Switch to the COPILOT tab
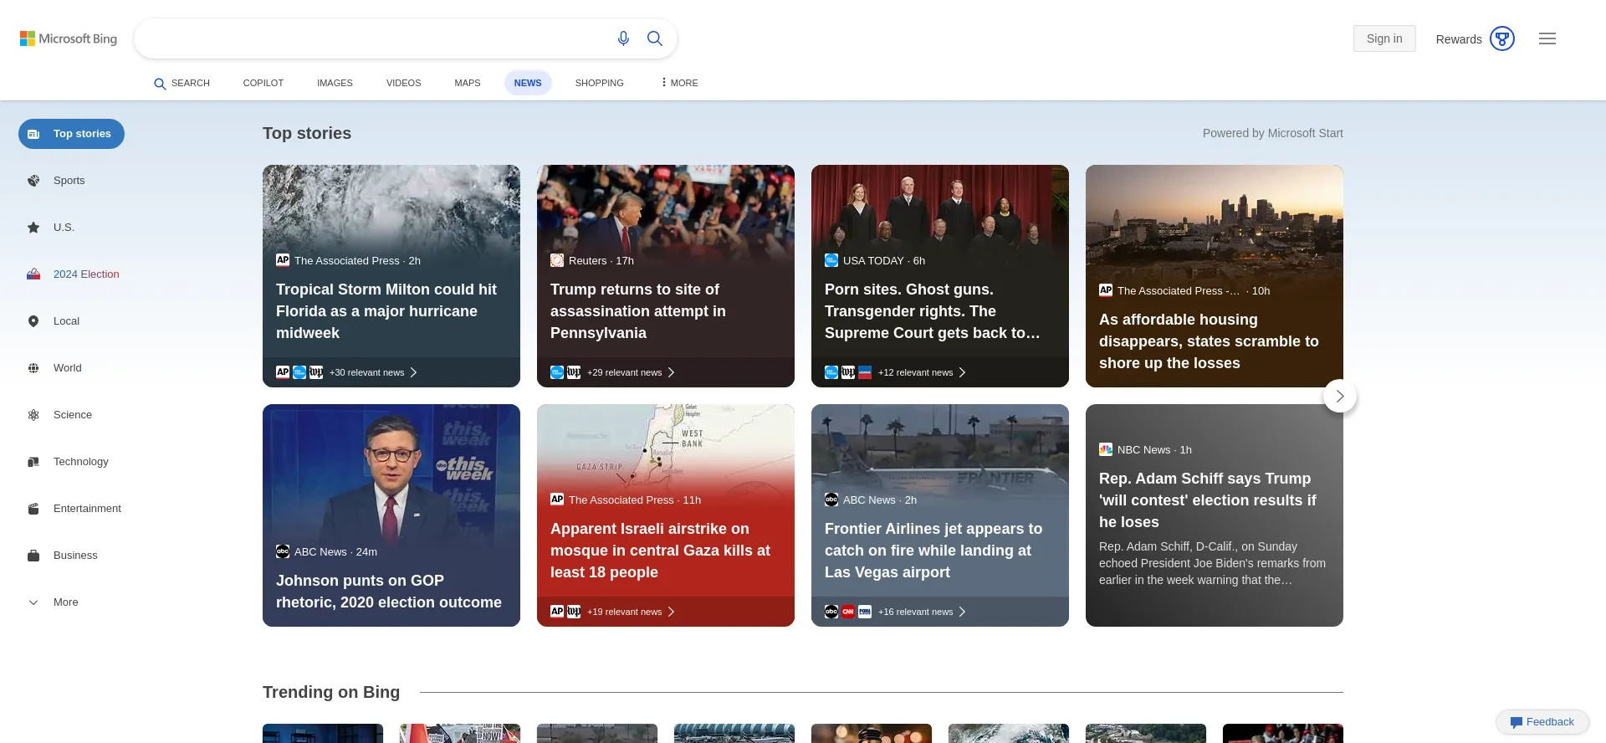1606x743 pixels. [x=263, y=83]
